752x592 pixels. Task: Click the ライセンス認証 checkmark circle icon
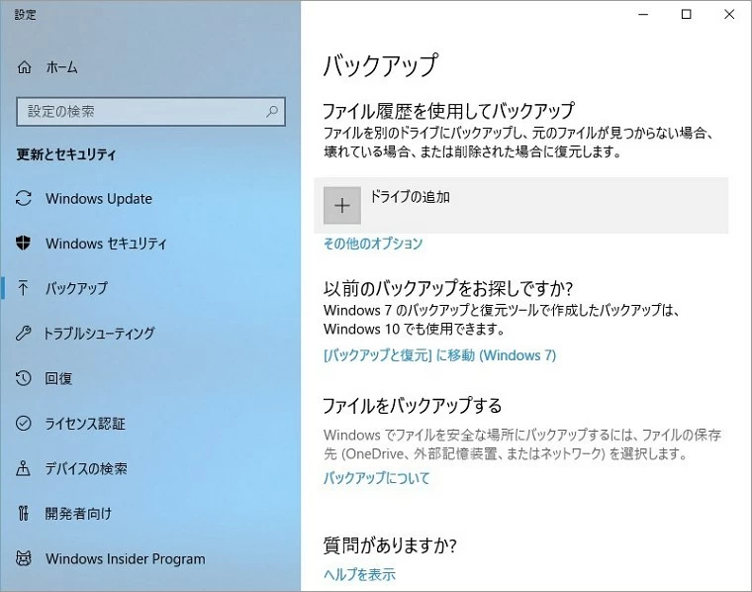(25, 424)
